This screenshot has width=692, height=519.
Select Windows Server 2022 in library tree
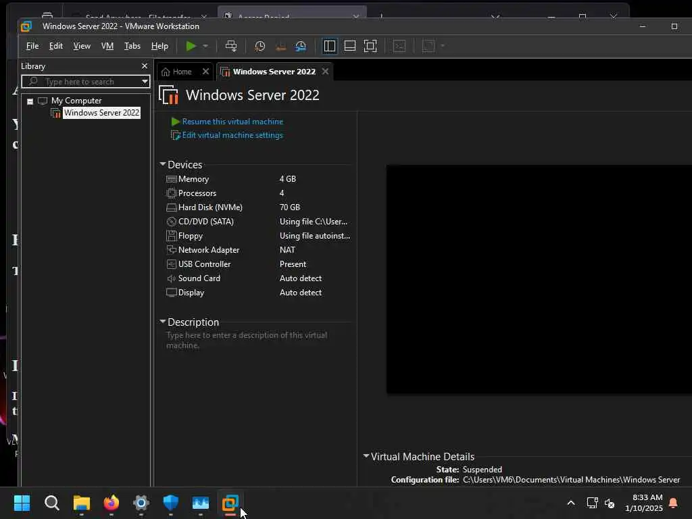coord(101,113)
